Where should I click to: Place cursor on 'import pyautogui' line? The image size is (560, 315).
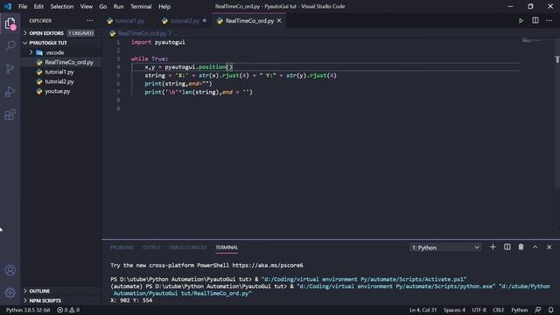click(157, 42)
